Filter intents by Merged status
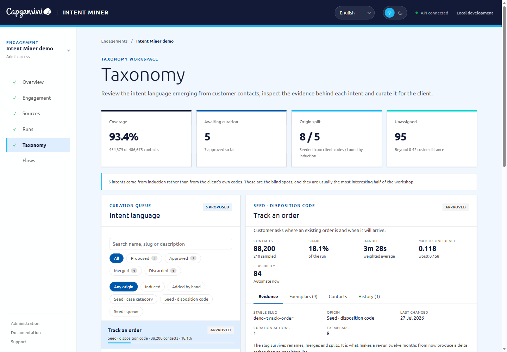 click(125, 271)
